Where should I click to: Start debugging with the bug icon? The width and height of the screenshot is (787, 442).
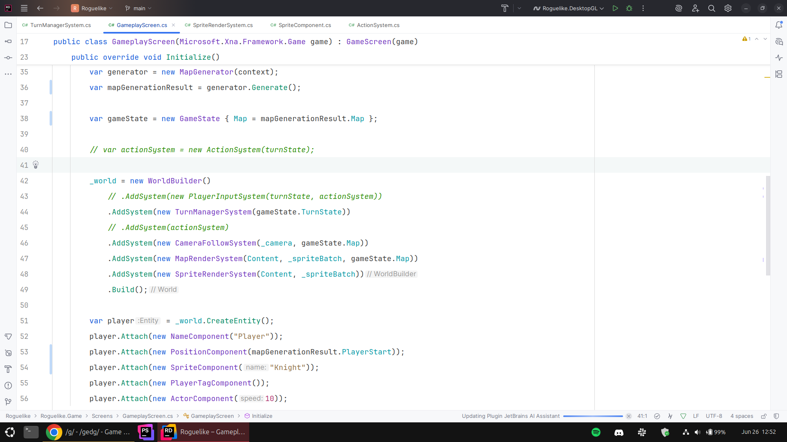click(x=629, y=8)
